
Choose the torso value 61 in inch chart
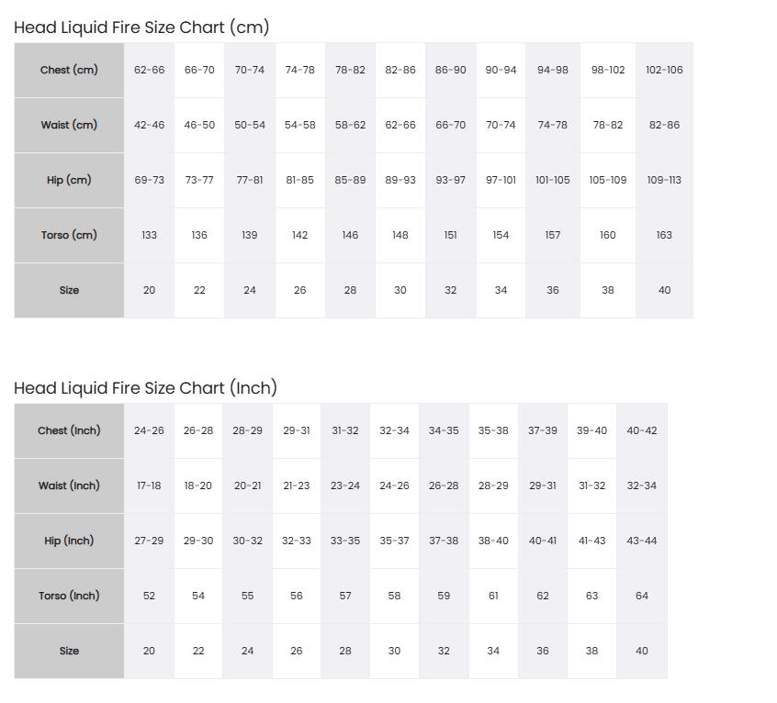pos(493,596)
